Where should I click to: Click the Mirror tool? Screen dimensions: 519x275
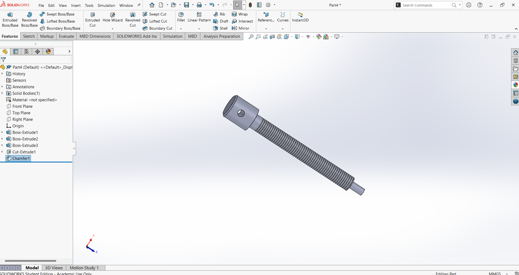[x=240, y=28]
